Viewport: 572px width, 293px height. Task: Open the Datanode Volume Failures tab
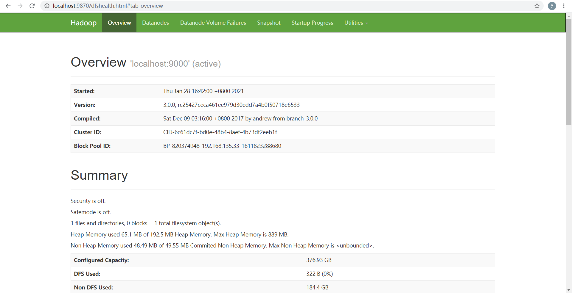213,23
